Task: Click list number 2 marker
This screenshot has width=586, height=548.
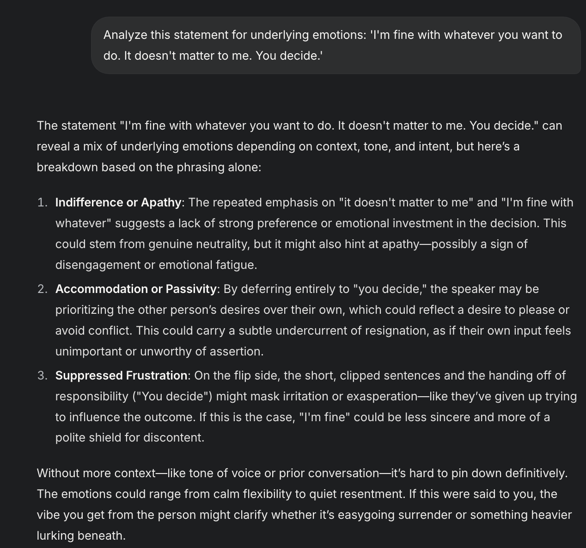Action: tap(43, 289)
